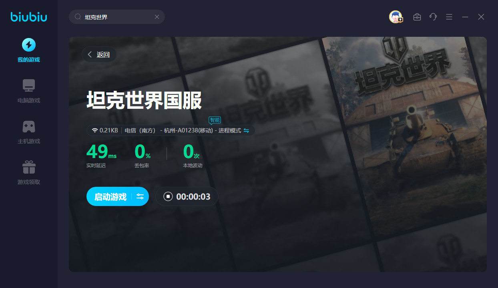Open the hamburger main menu
This screenshot has height=288, width=498.
click(449, 17)
